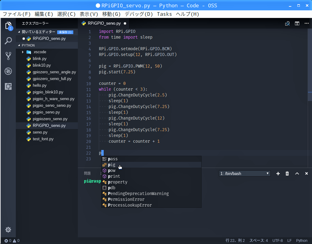
Task: Click the errors and warnings status indicator
Action: click(12, 240)
